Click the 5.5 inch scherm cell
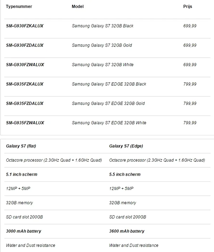Image resolution: width=214 pixels, height=252 pixels. click(x=125, y=174)
